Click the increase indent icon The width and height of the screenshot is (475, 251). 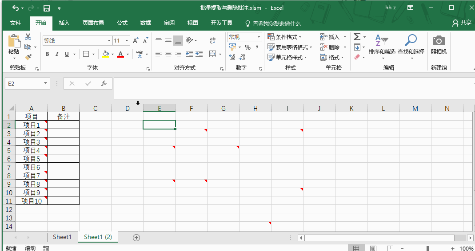[x=199, y=54]
